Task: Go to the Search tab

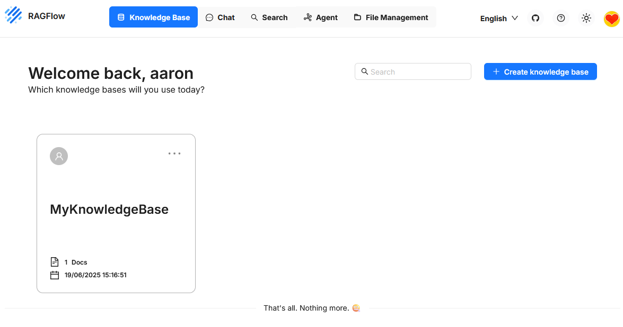Action: click(x=269, y=17)
